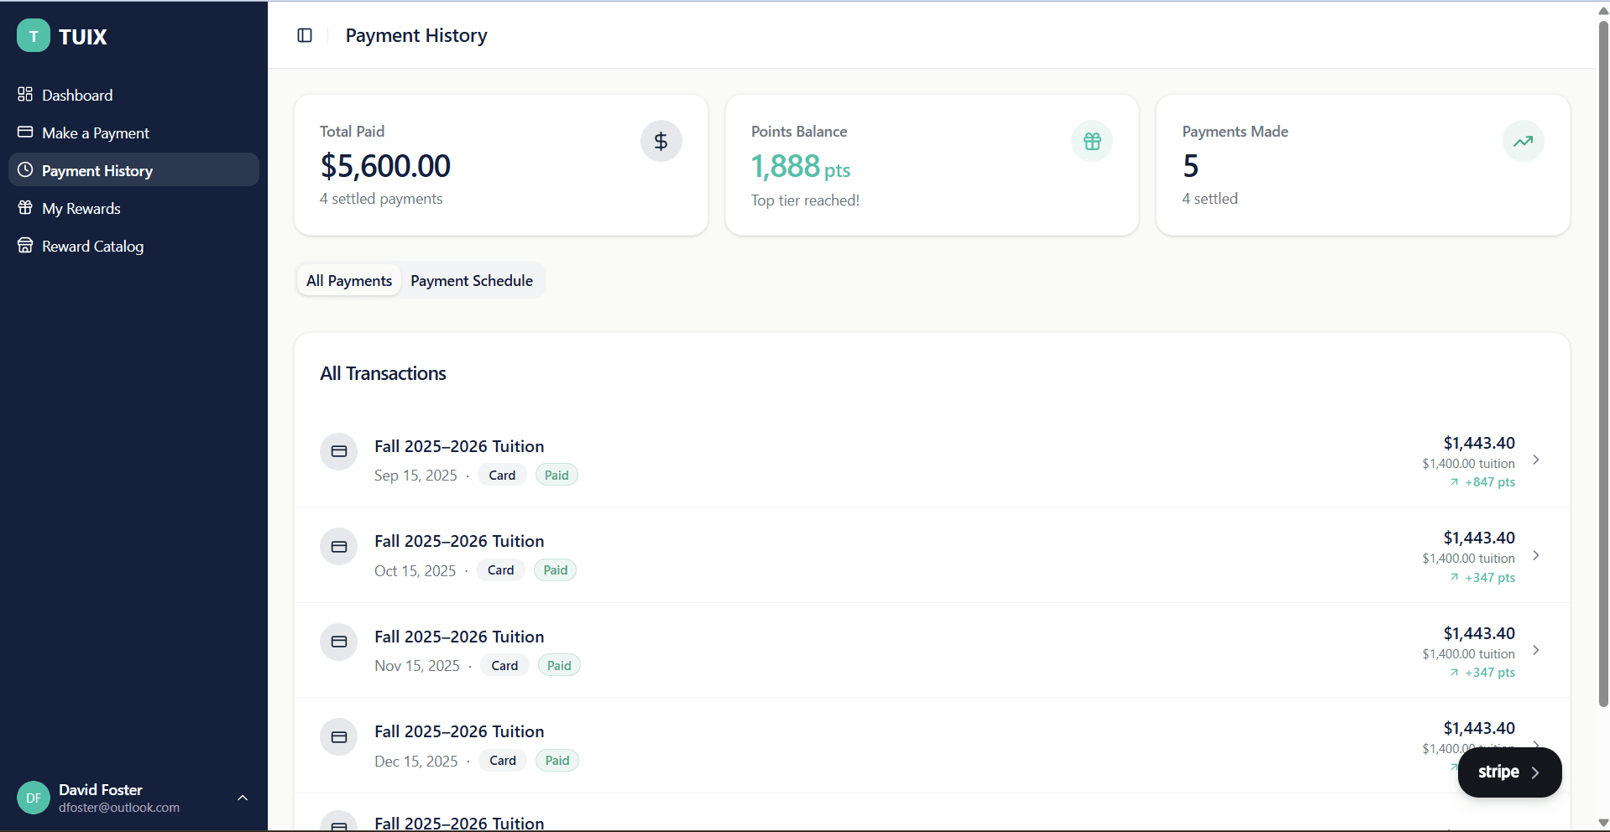Expand the Nov 15 transaction row chevron

[x=1536, y=650]
